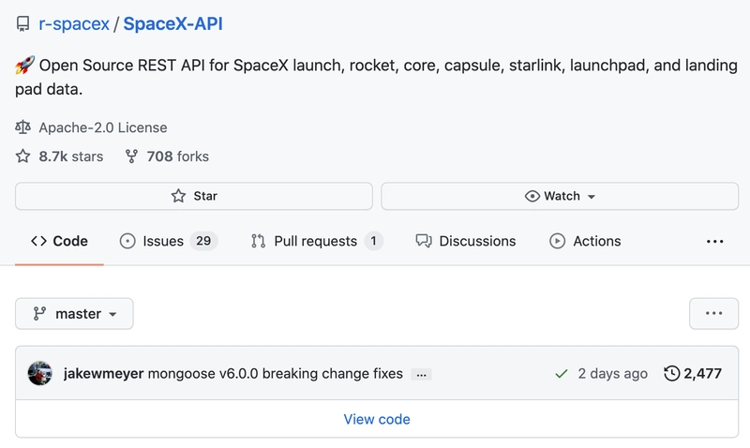Open the r-spacex owner link
This screenshot has width=750, height=448.
point(74,24)
